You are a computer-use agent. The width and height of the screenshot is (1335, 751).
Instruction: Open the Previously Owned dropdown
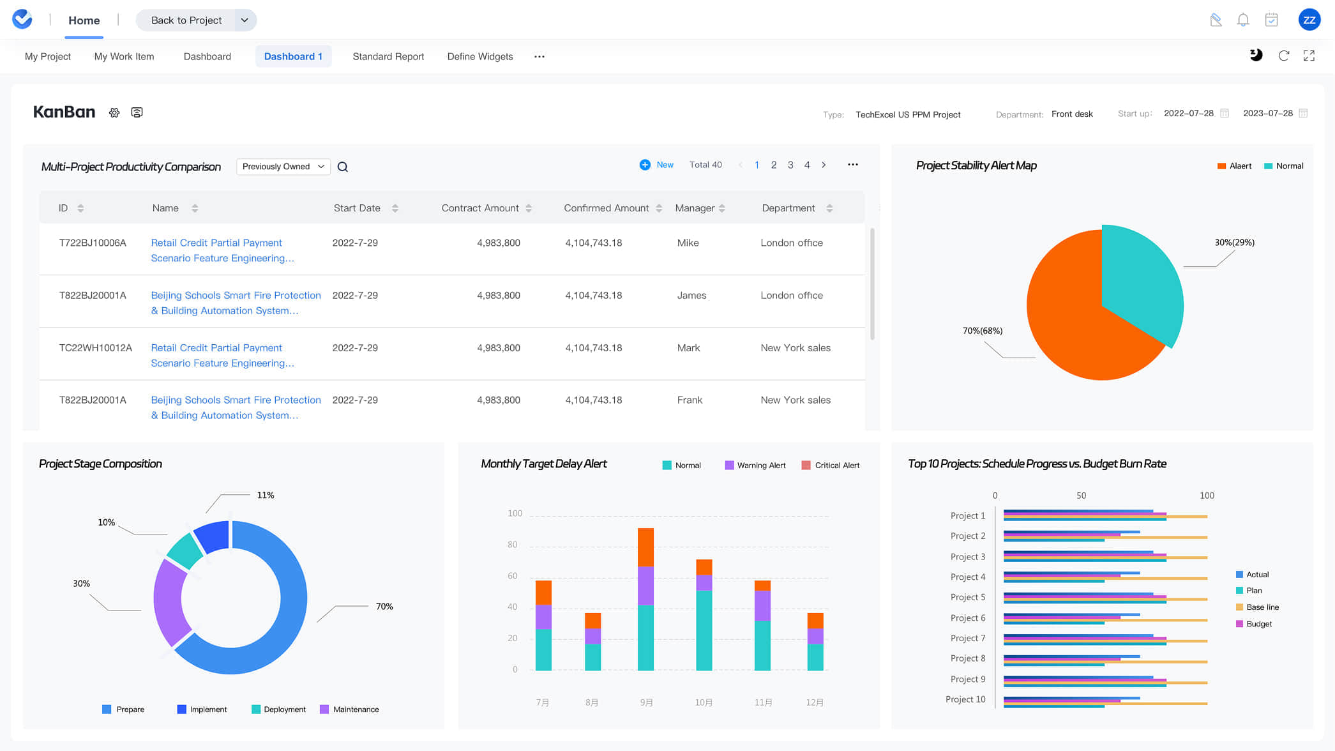click(283, 167)
